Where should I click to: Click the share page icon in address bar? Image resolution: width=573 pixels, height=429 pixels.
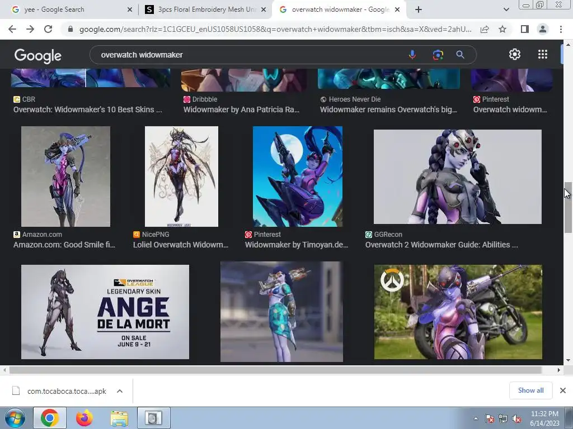(x=485, y=29)
